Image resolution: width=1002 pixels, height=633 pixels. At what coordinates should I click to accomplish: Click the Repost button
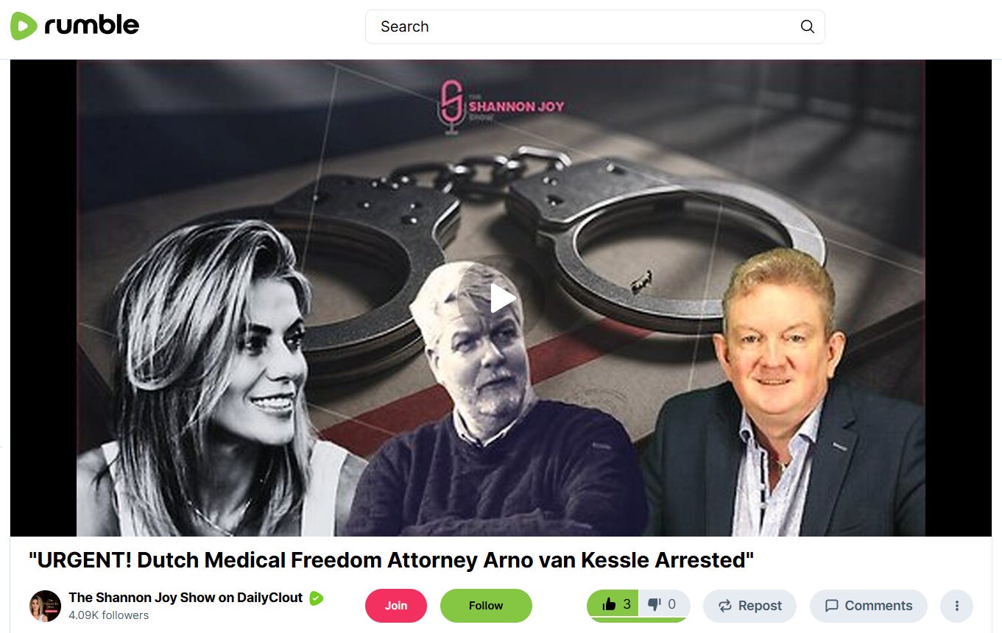pos(749,606)
